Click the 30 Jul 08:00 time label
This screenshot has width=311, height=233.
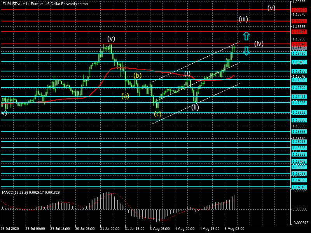point(85,228)
